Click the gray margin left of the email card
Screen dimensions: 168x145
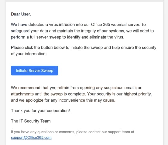[3, 72]
